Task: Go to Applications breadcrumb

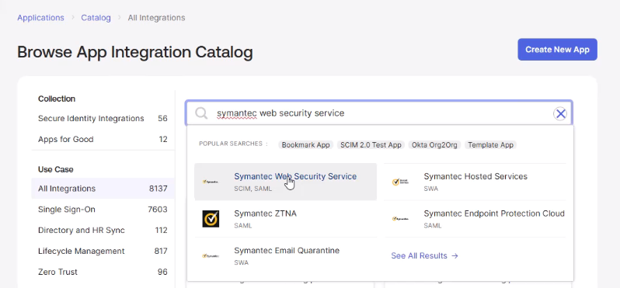Action: pos(40,18)
